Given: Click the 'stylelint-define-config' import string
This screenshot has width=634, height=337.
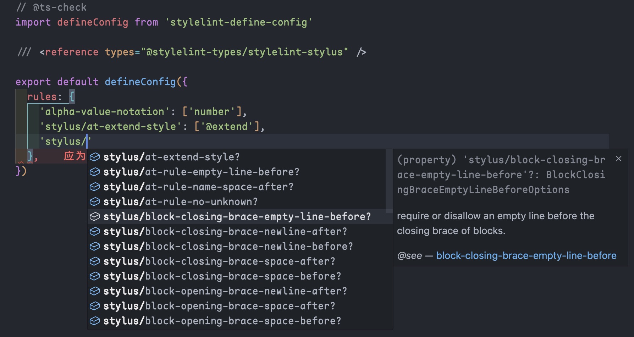Looking at the screenshot, I should pos(238,22).
